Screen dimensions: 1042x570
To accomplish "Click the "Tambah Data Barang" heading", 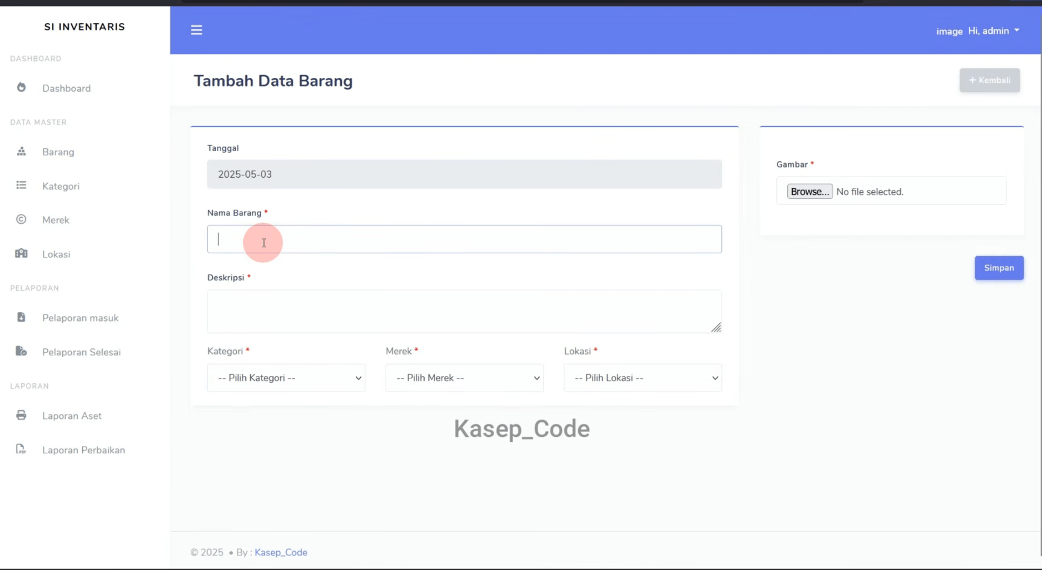I will (273, 81).
